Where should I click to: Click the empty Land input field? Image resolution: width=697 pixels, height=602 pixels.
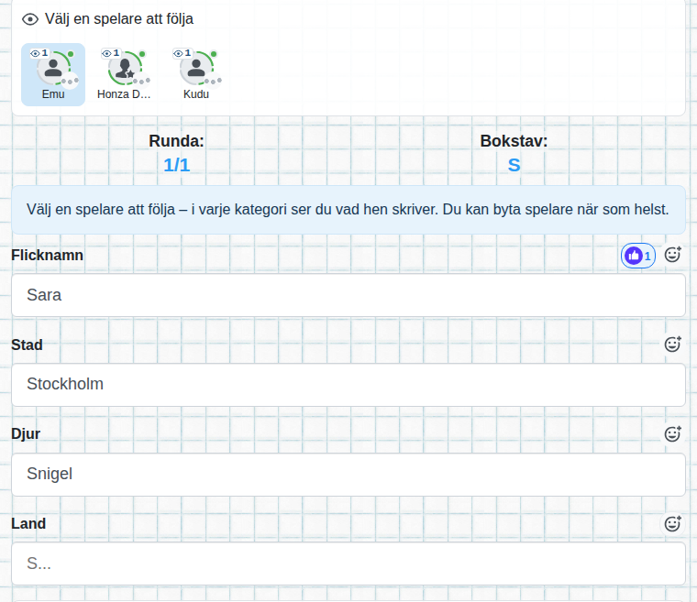tap(348, 564)
